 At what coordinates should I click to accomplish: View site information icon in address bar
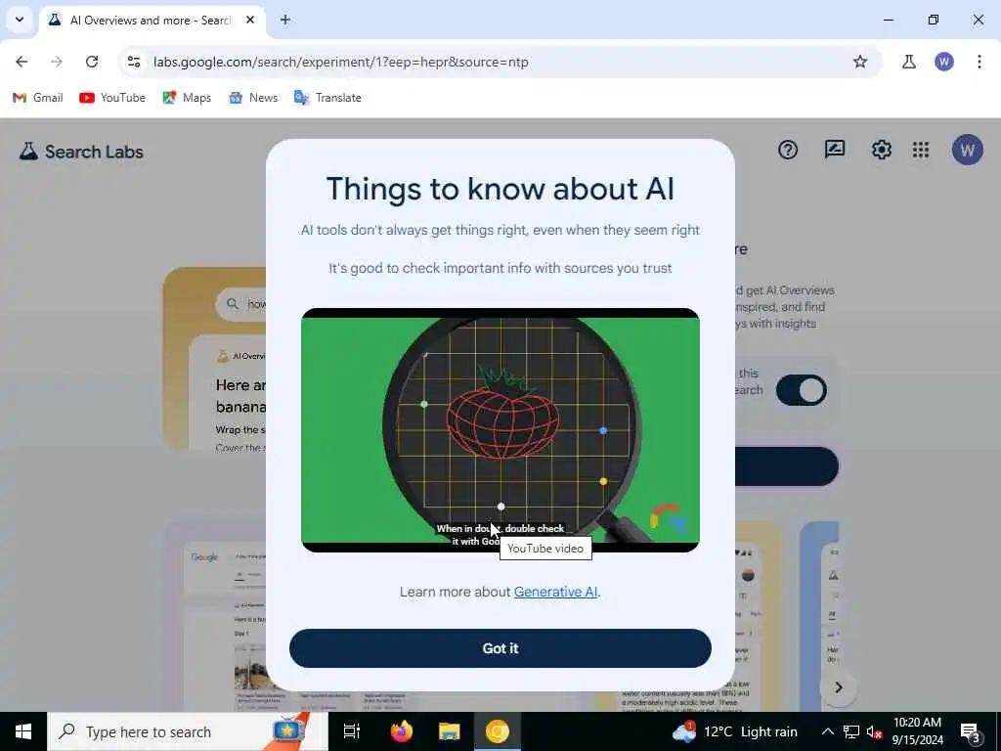coord(133,62)
